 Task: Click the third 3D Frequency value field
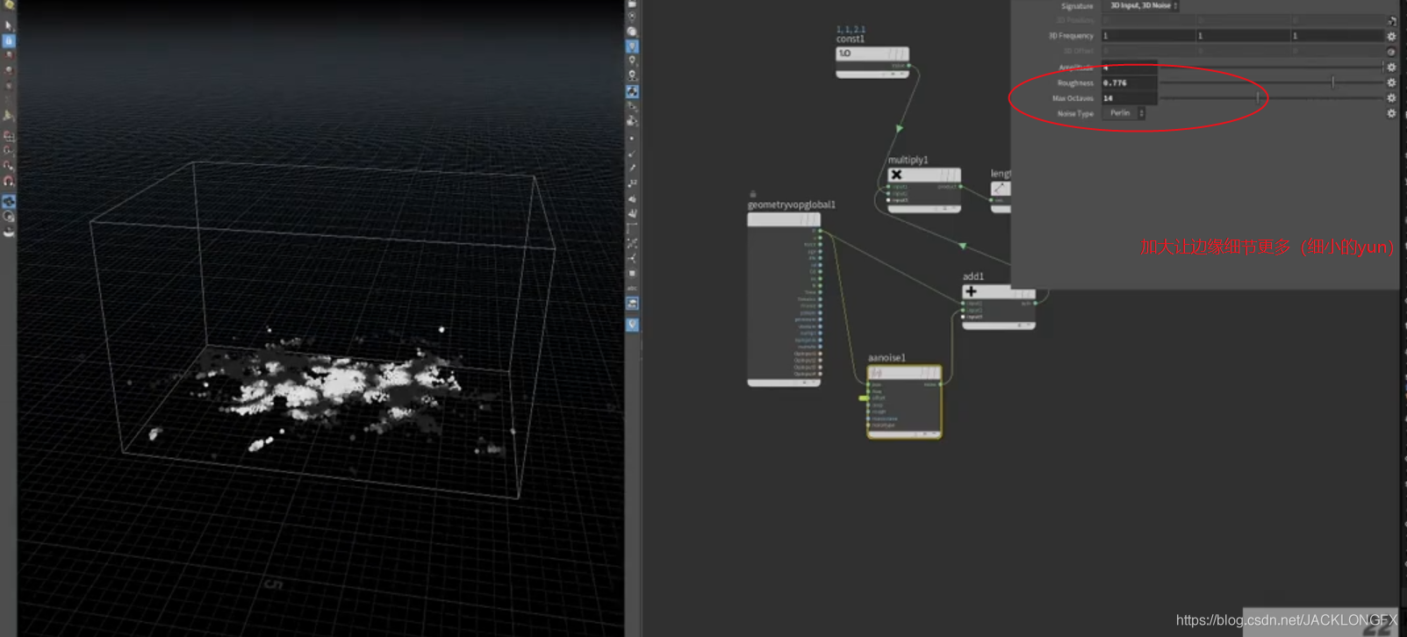(1337, 36)
